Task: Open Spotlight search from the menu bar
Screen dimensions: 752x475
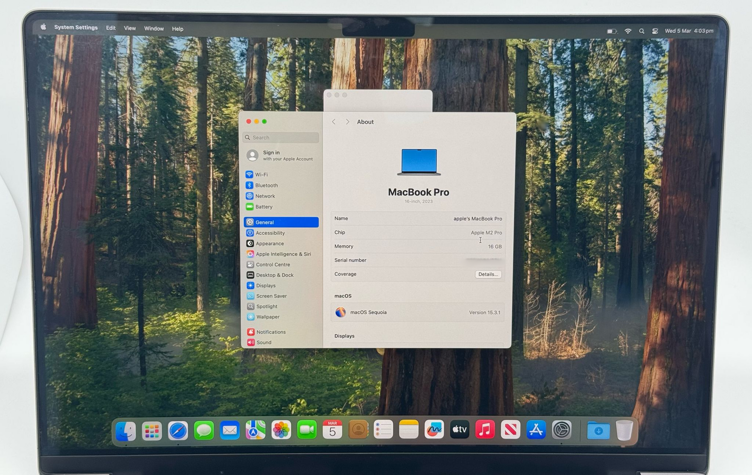Action: coord(641,31)
